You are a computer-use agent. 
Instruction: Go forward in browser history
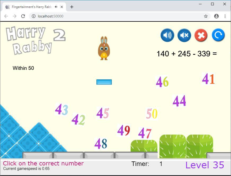15,16
